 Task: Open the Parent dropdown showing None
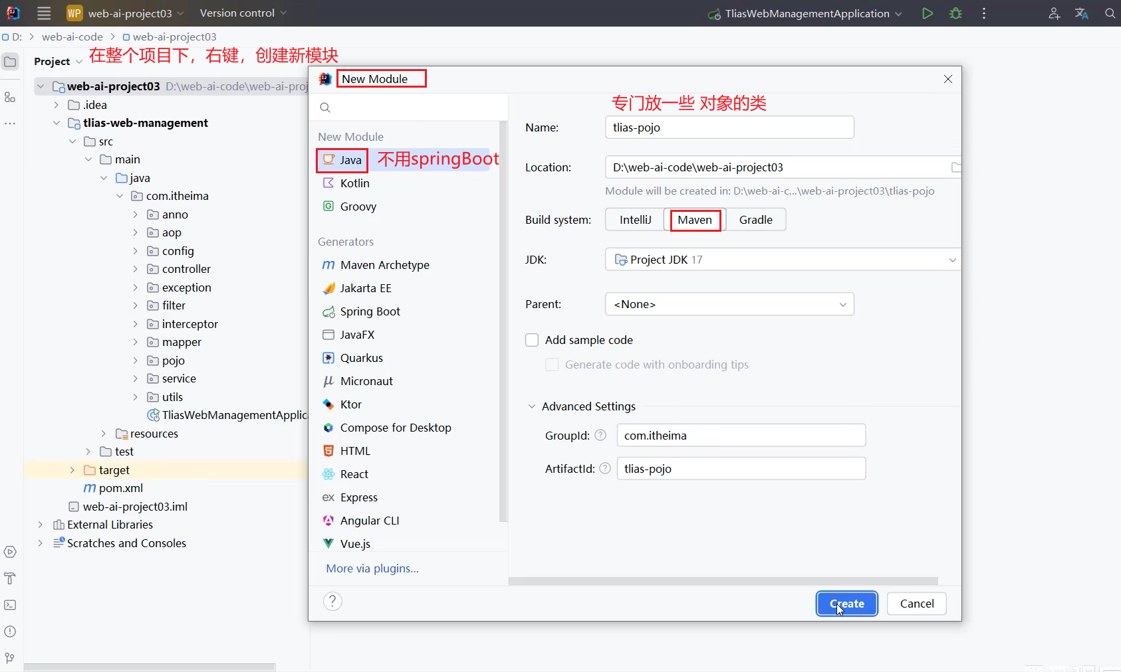729,304
